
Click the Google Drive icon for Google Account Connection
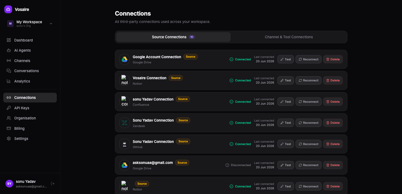pyautogui.click(x=124, y=59)
